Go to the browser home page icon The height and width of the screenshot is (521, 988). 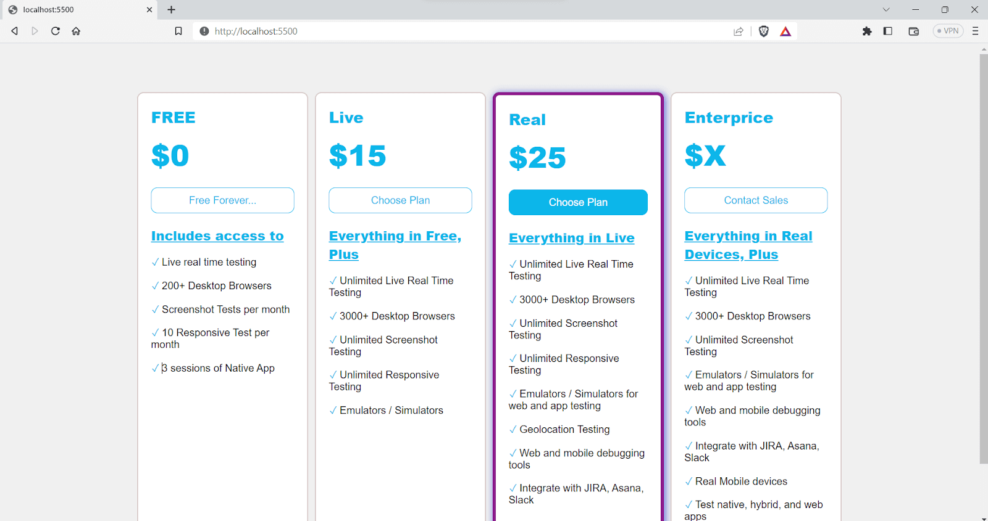(x=76, y=31)
